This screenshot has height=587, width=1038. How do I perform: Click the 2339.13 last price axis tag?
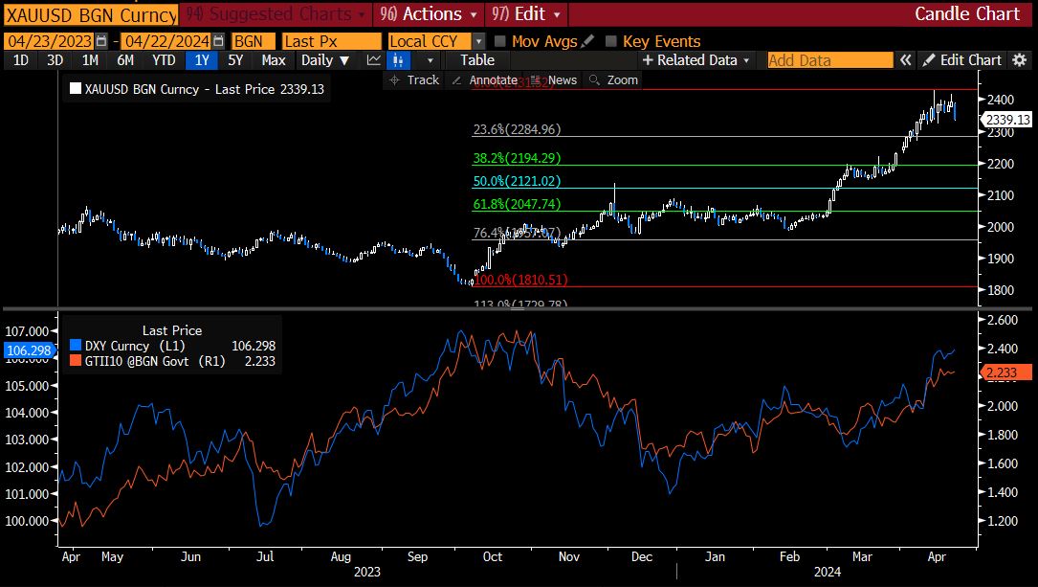(x=1006, y=120)
